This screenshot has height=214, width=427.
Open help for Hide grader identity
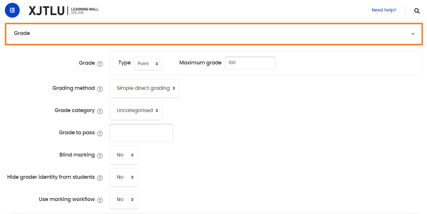[100, 178]
